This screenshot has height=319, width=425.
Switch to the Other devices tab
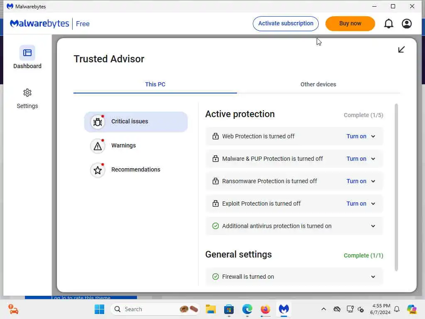pos(318,84)
